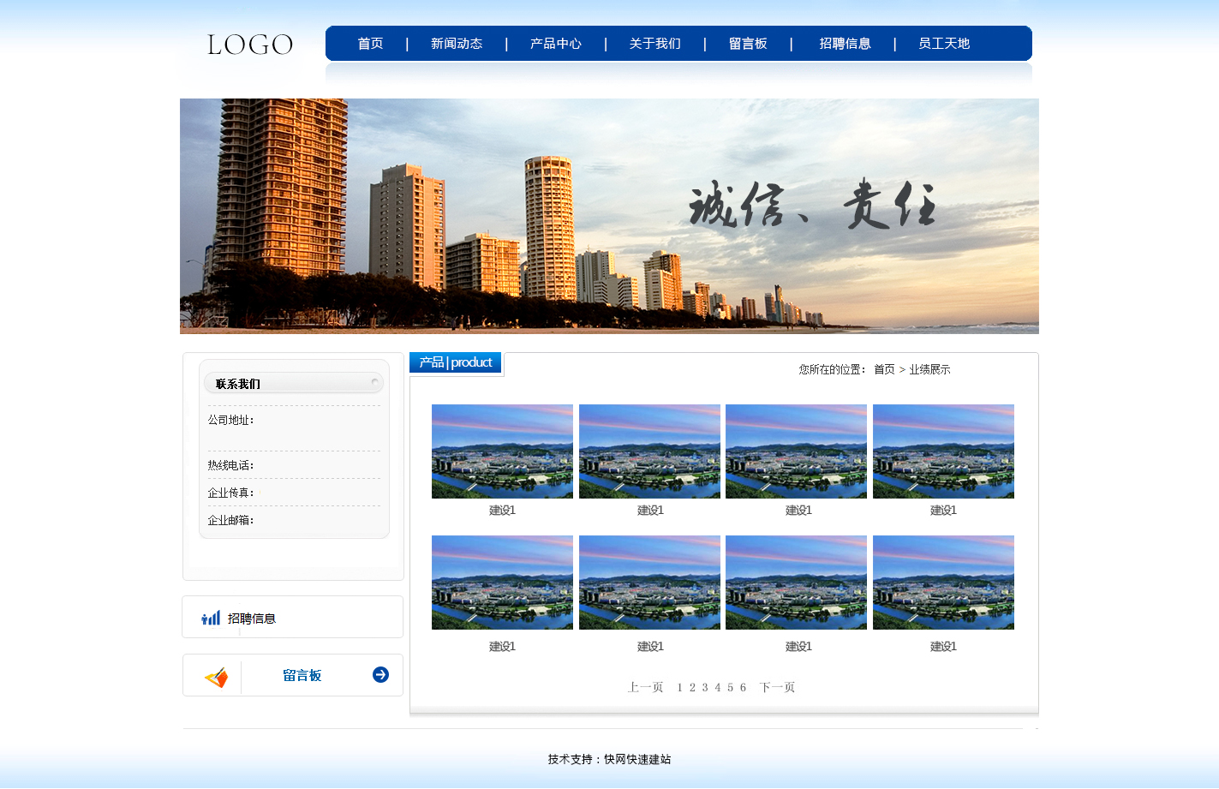Go to 下一页 in pagination
This screenshot has height=789, width=1219.
tap(777, 687)
